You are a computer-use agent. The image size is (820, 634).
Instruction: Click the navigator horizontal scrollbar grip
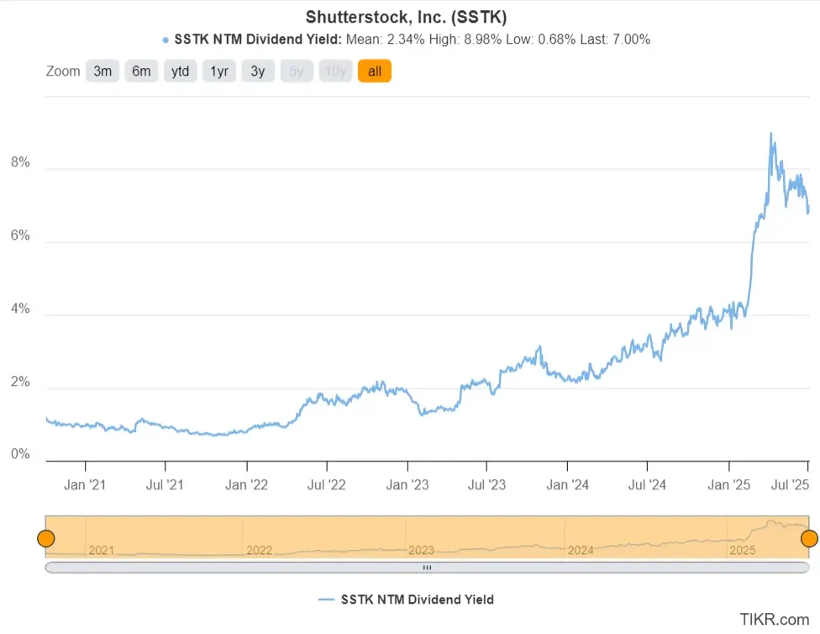(428, 568)
